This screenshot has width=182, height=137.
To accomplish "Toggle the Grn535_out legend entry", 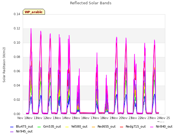I will (49, 127).
